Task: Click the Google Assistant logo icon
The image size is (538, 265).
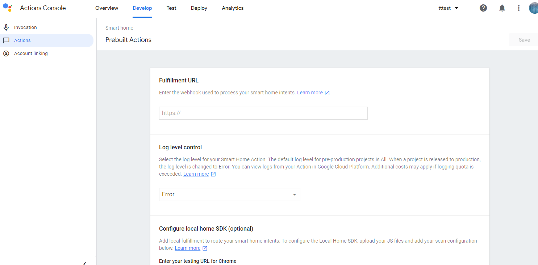Action: (8, 8)
